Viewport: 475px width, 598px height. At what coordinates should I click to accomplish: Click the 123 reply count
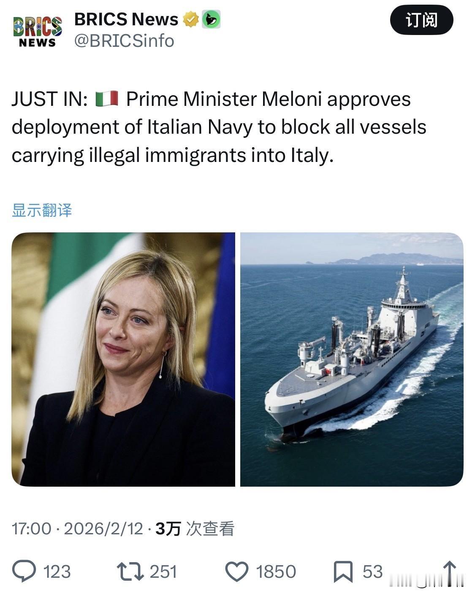(x=57, y=572)
